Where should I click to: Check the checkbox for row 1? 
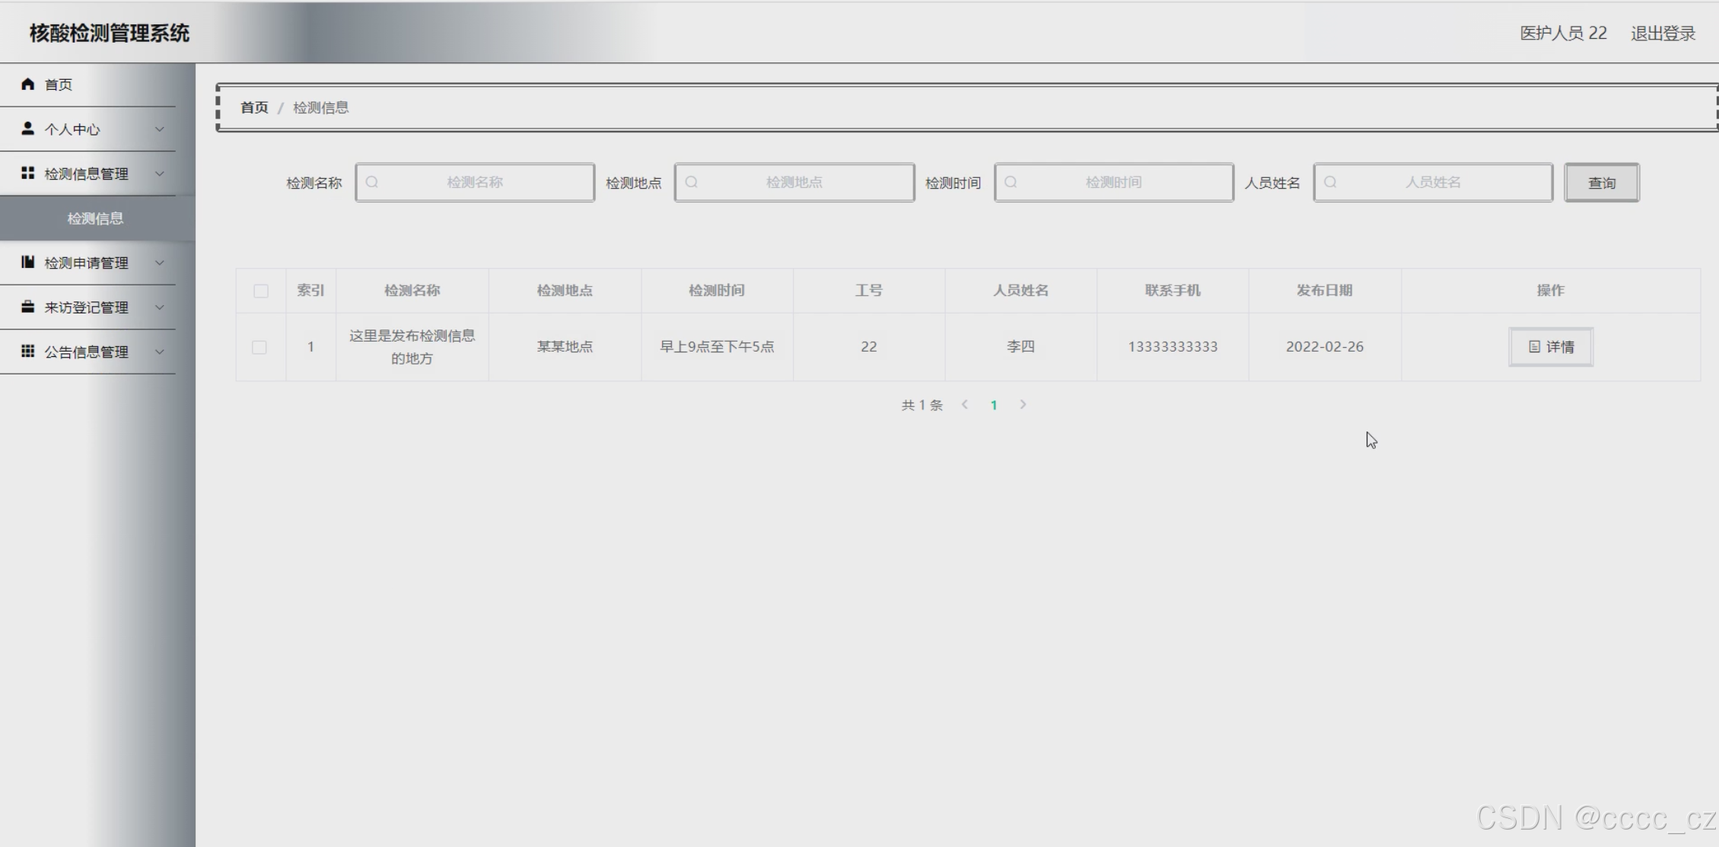coord(259,347)
